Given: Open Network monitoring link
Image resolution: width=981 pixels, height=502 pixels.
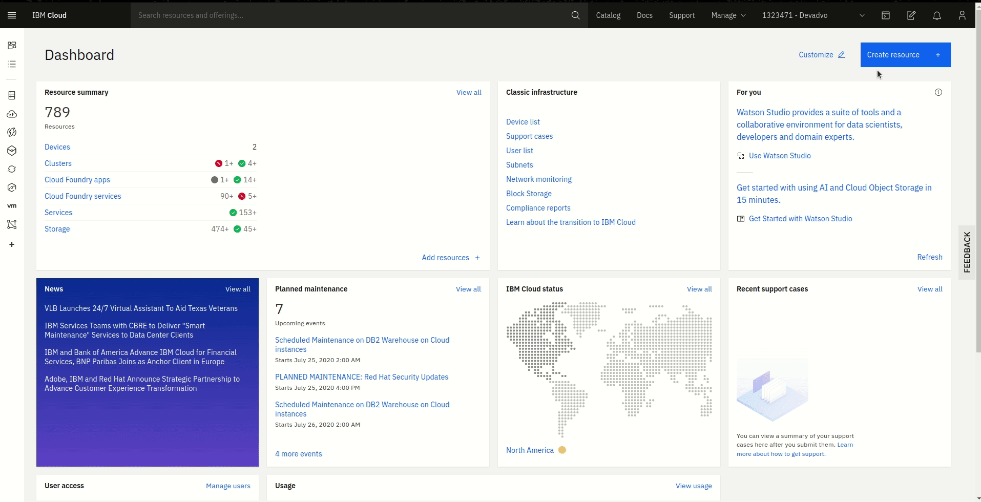Looking at the screenshot, I should click(x=539, y=179).
